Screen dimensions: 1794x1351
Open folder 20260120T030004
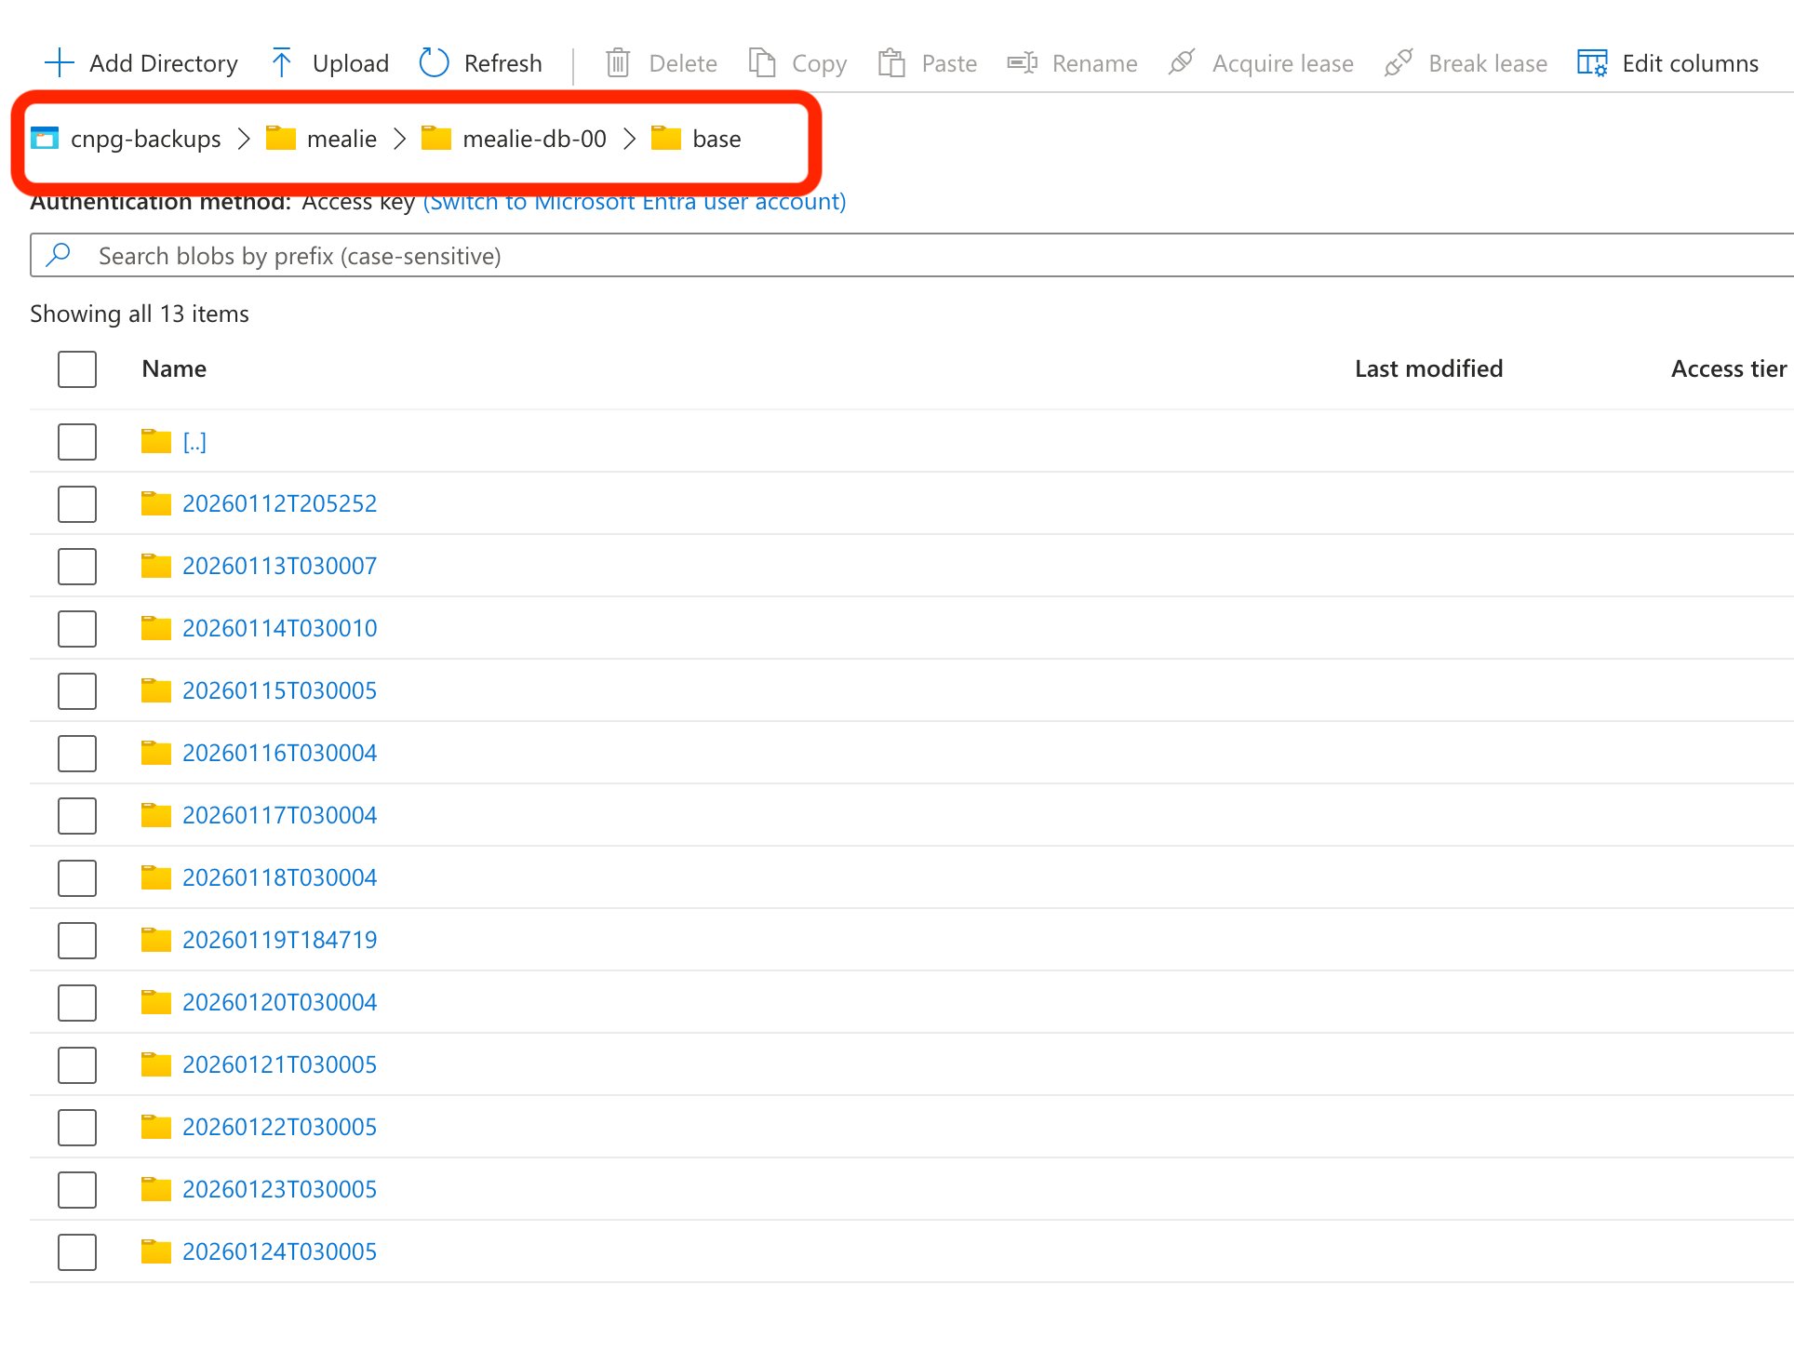pyautogui.click(x=279, y=1002)
